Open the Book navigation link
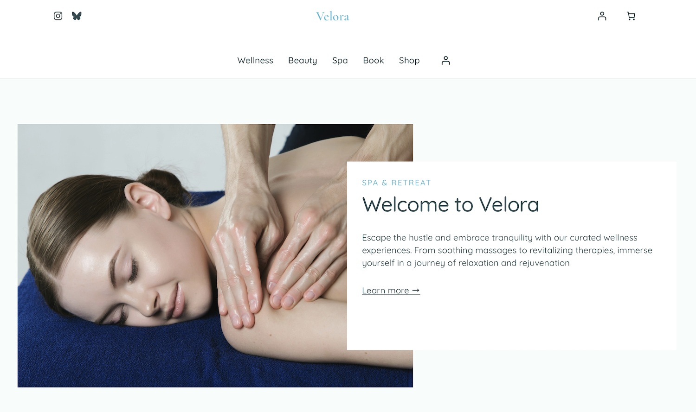 pyautogui.click(x=374, y=60)
